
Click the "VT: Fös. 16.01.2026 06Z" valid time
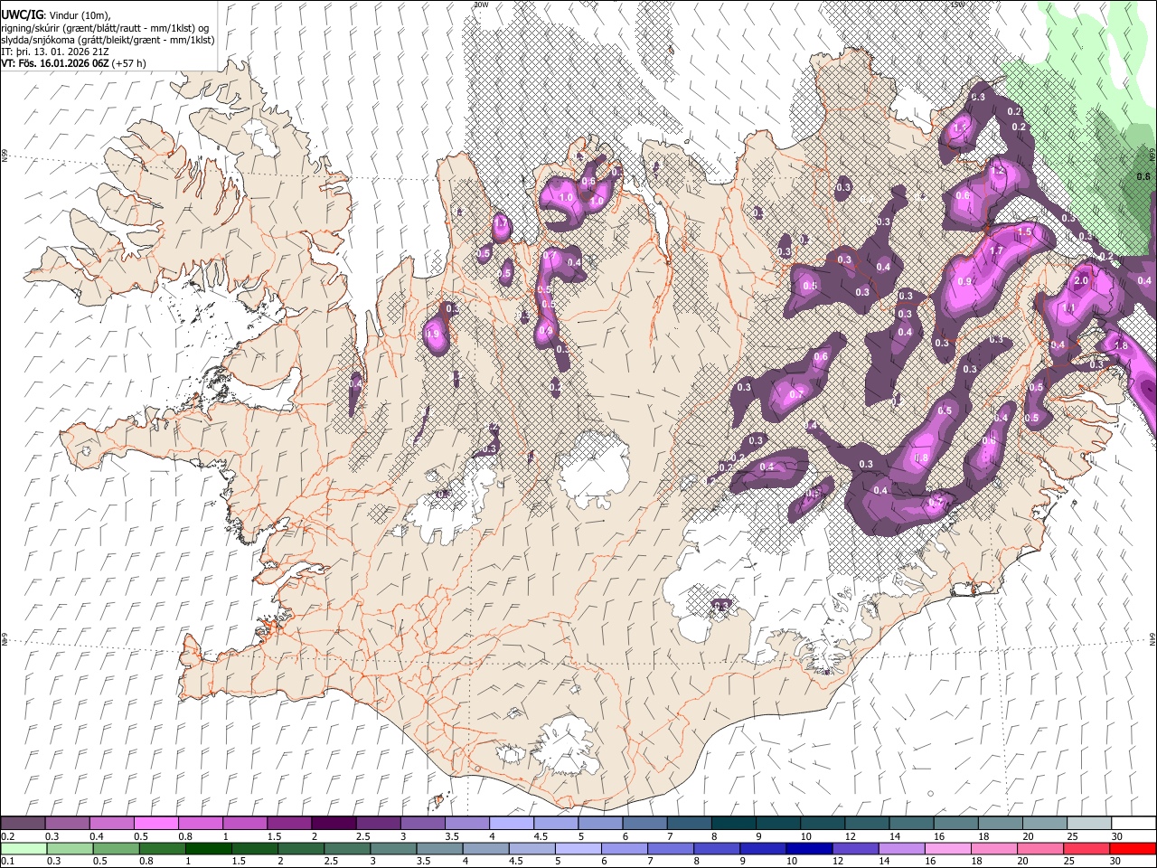click(56, 63)
